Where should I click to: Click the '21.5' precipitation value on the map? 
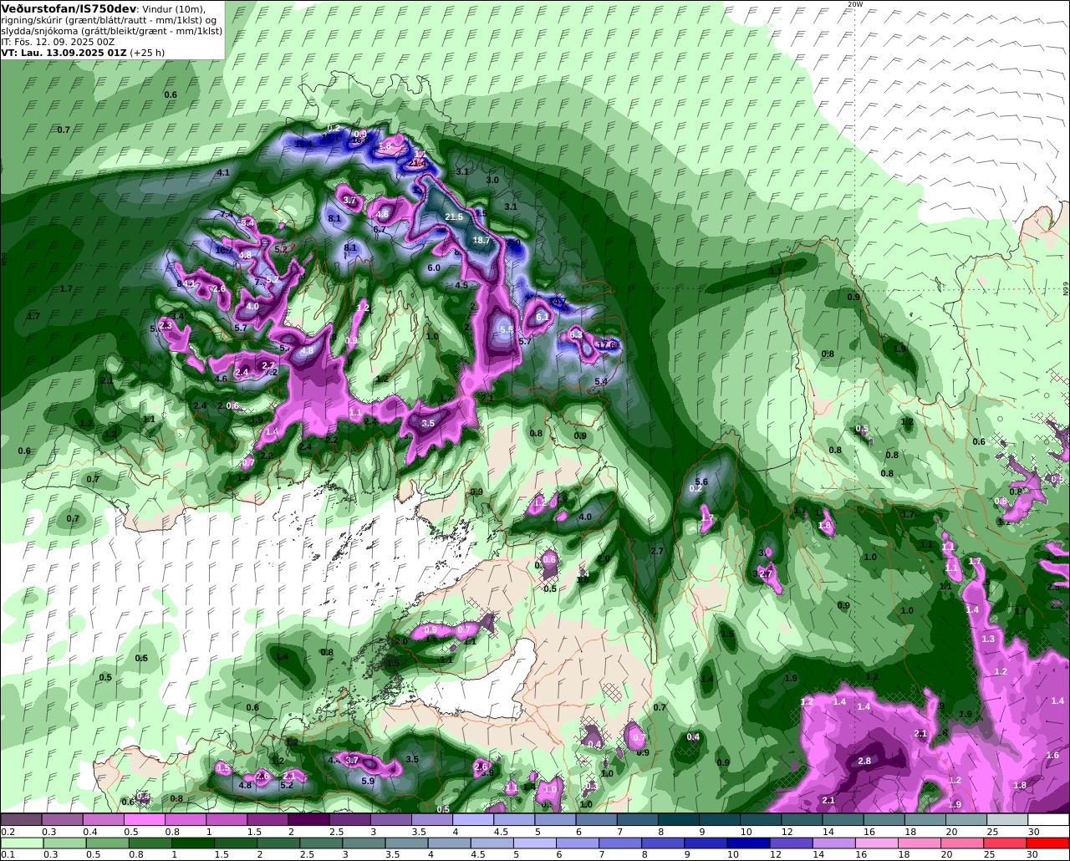point(454,217)
